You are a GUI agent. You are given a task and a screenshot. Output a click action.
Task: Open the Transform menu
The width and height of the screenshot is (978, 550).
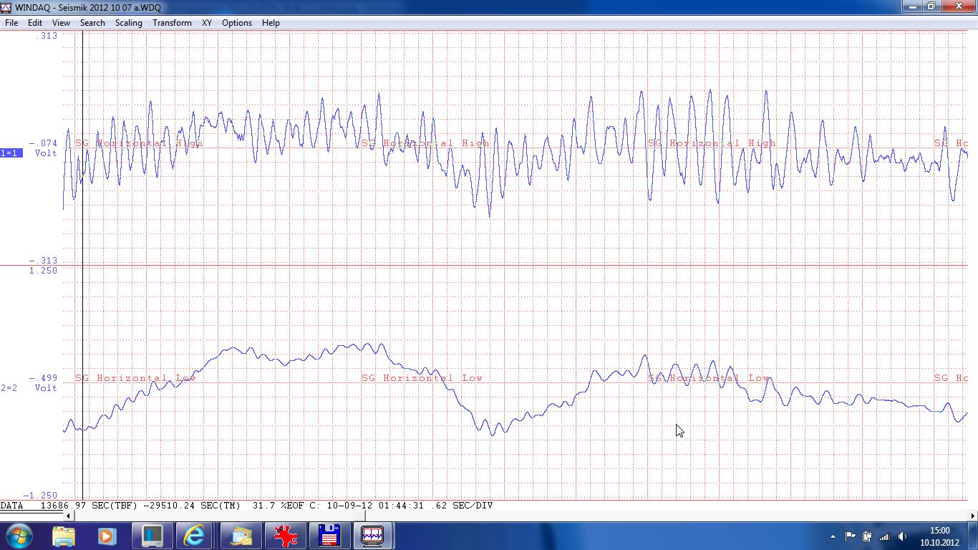pos(172,23)
